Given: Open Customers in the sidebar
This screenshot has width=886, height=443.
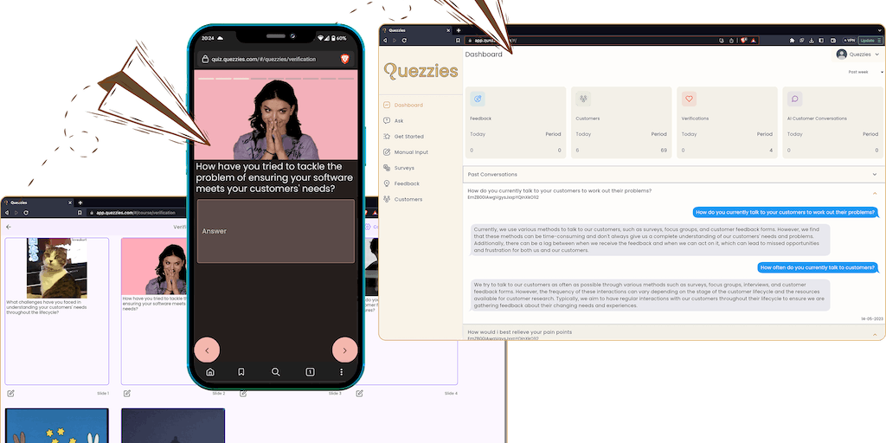Looking at the screenshot, I should [x=403, y=200].
